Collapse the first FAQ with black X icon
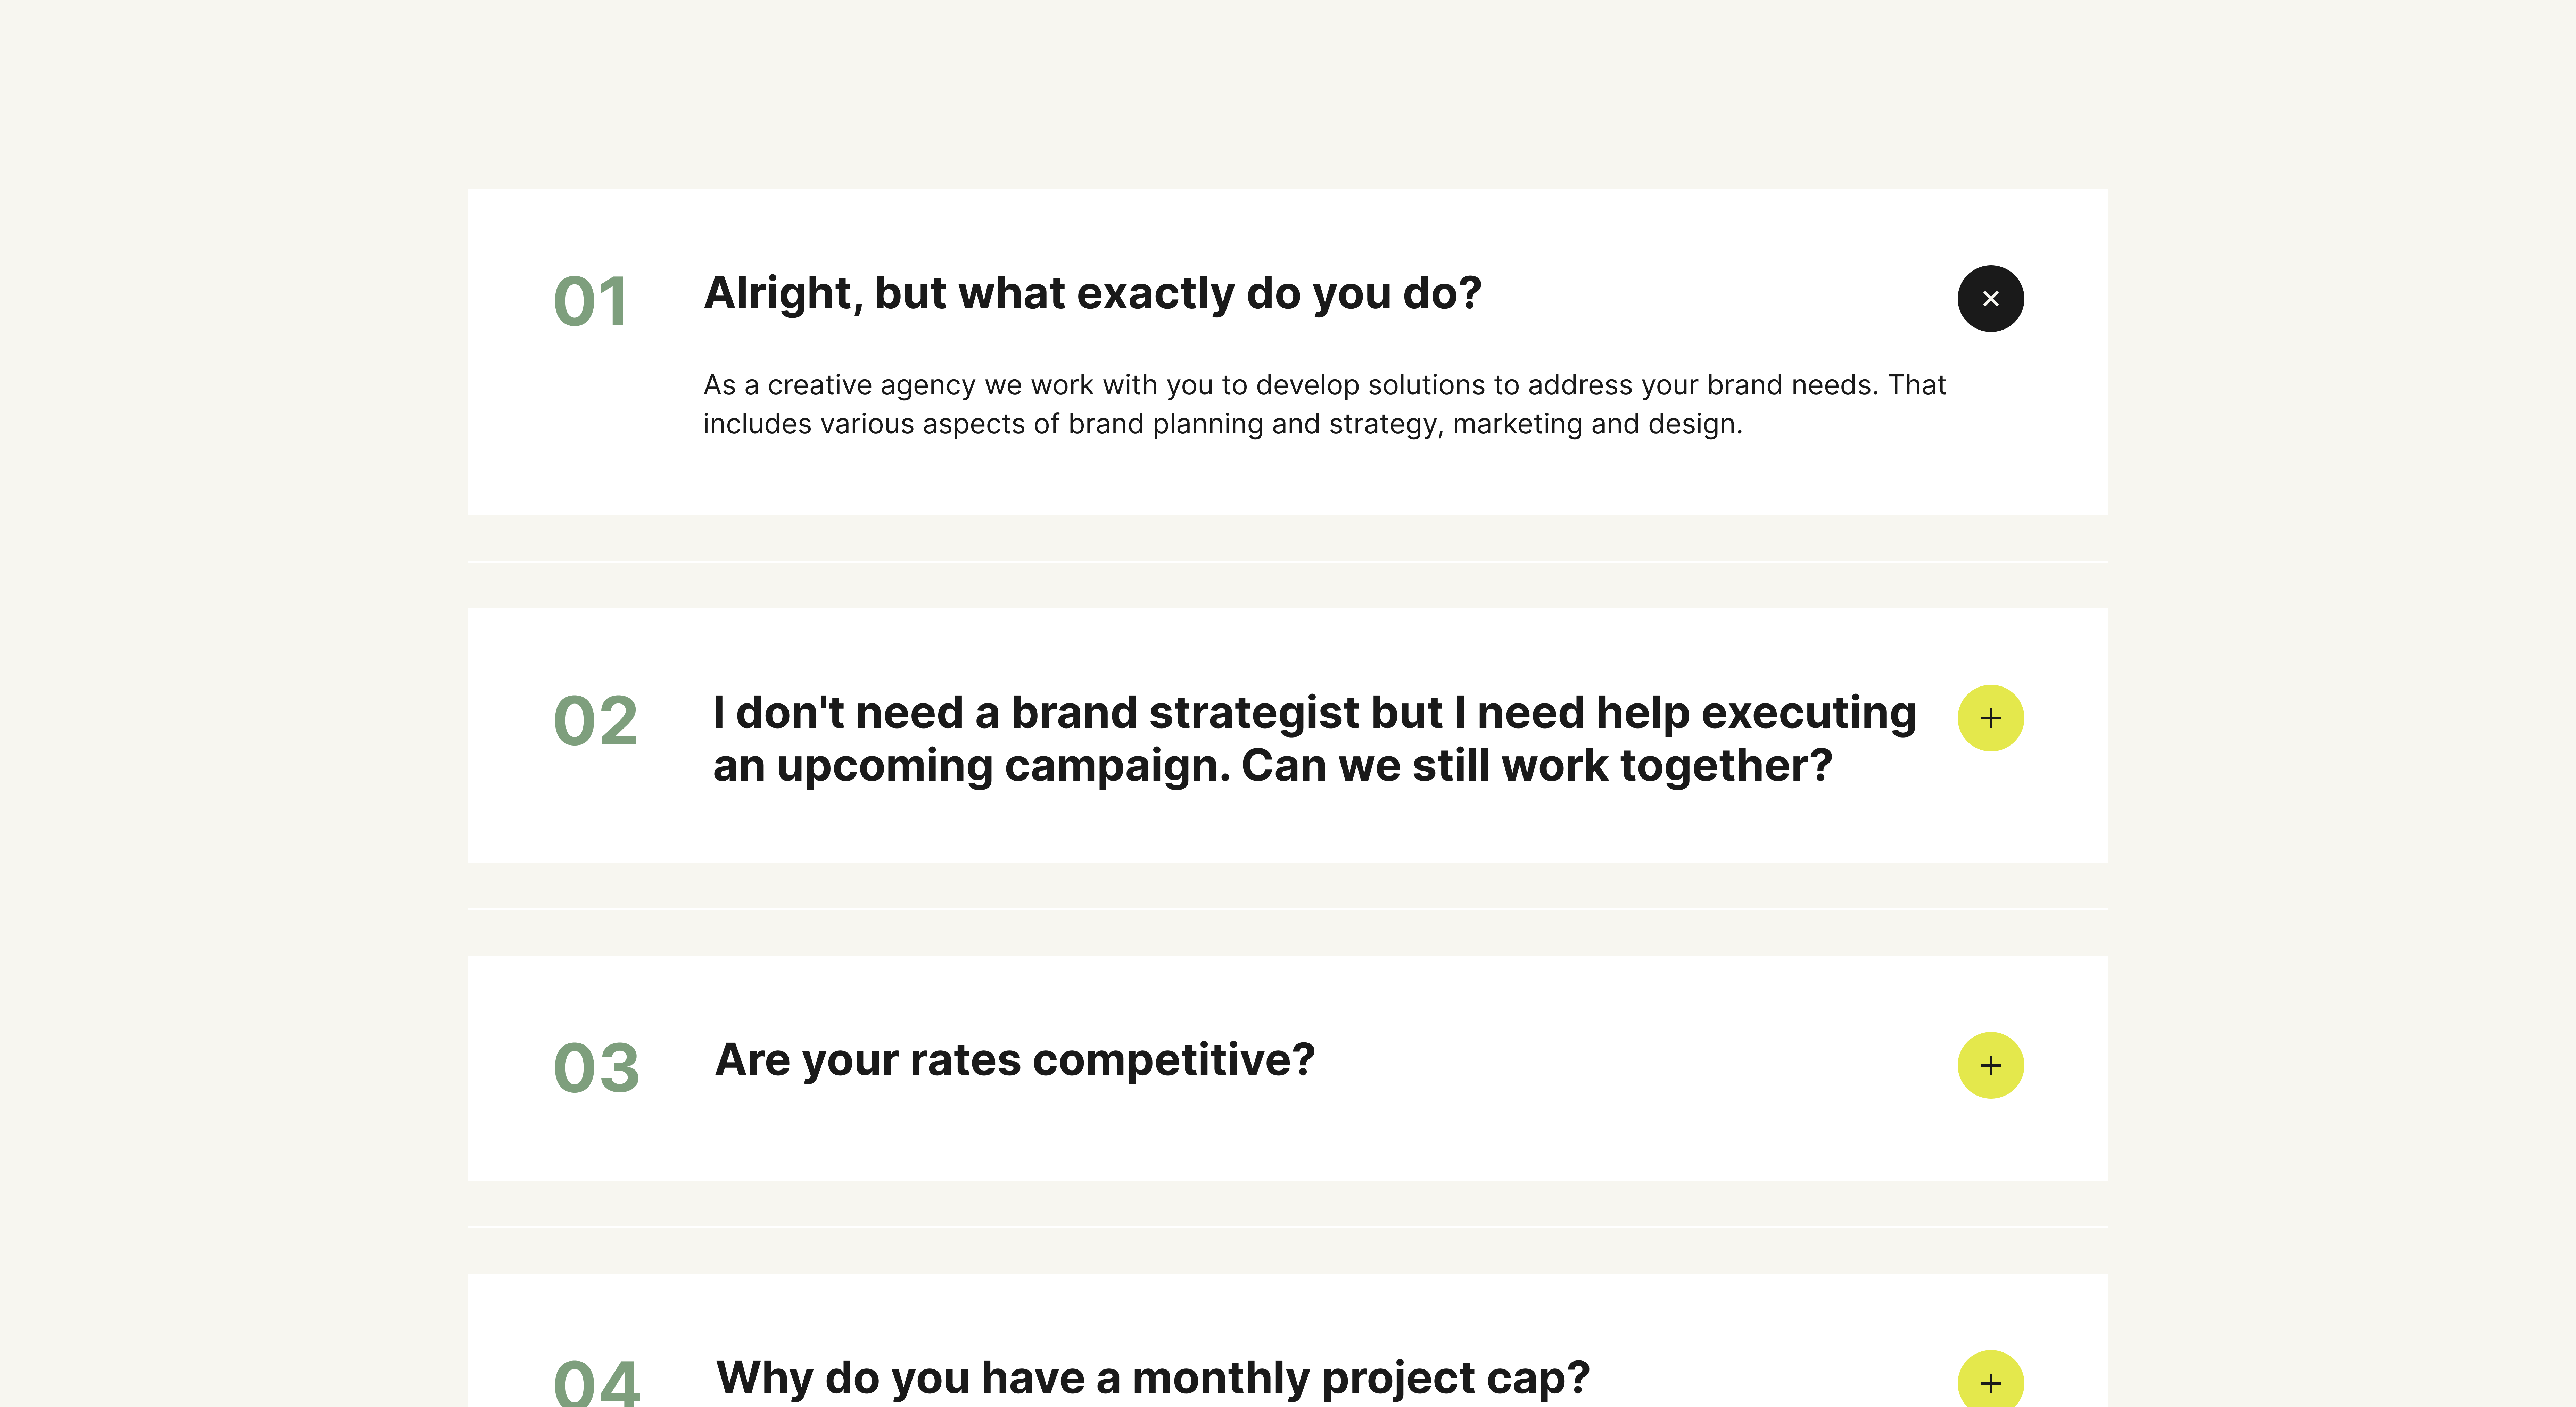 coord(1990,298)
